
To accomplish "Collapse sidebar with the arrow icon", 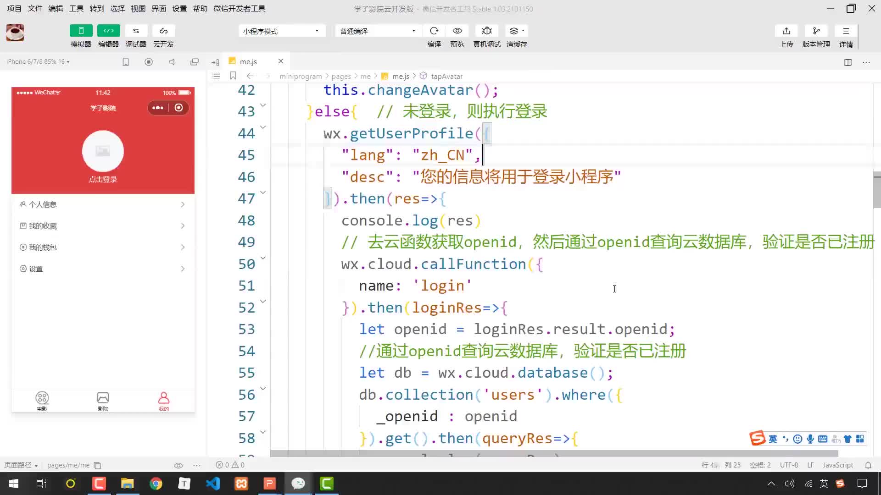I will [x=215, y=62].
